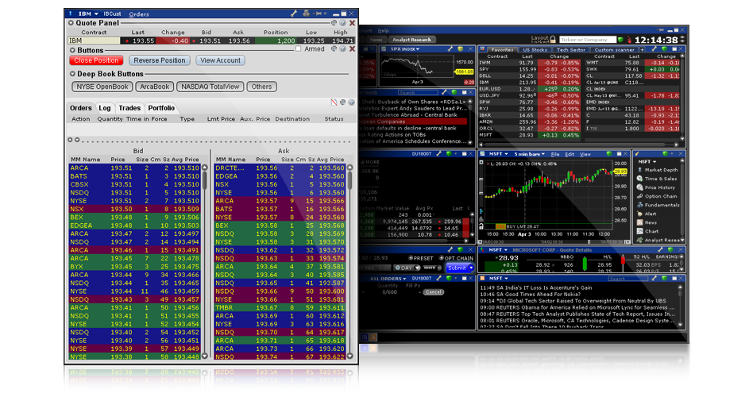This screenshot has height=397, width=753.
Task: Click wrench icon in ALL ORDERS window
Action: click(439, 279)
